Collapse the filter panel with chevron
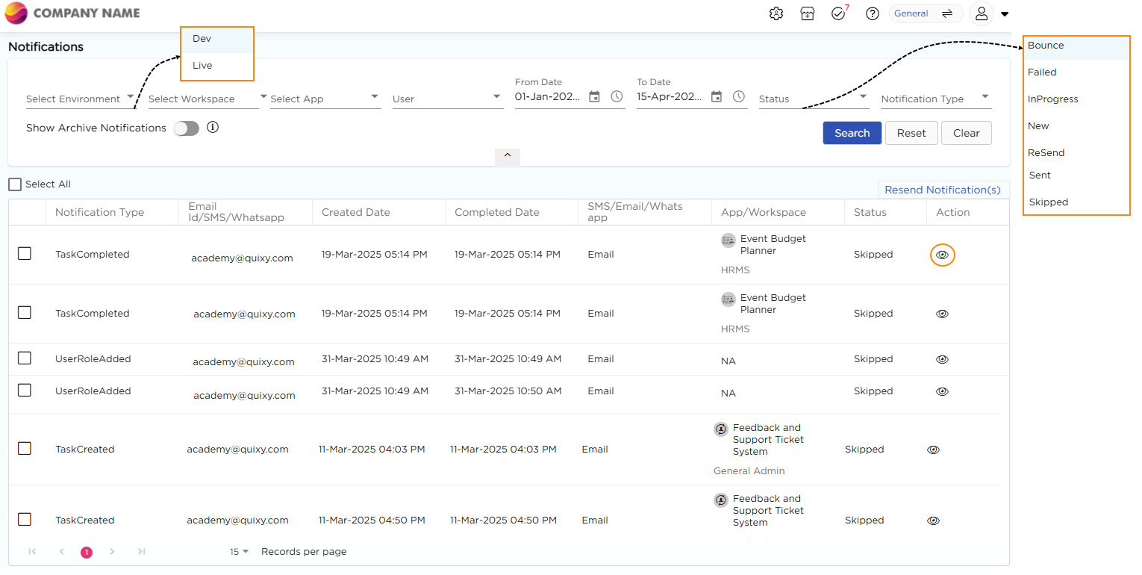 (x=507, y=155)
